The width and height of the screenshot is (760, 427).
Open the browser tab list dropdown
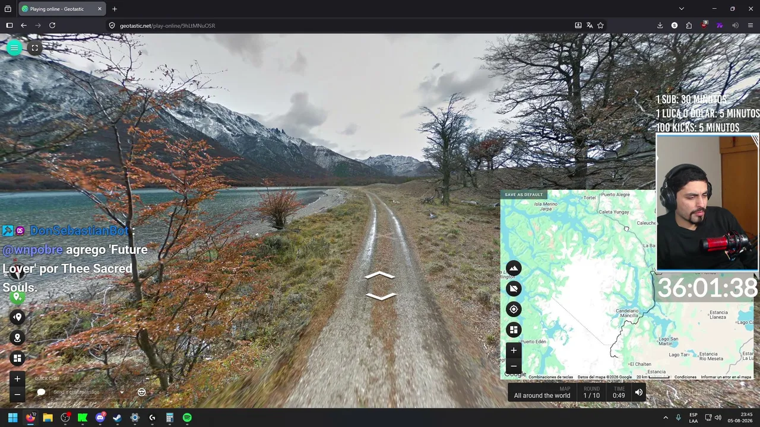click(x=682, y=9)
